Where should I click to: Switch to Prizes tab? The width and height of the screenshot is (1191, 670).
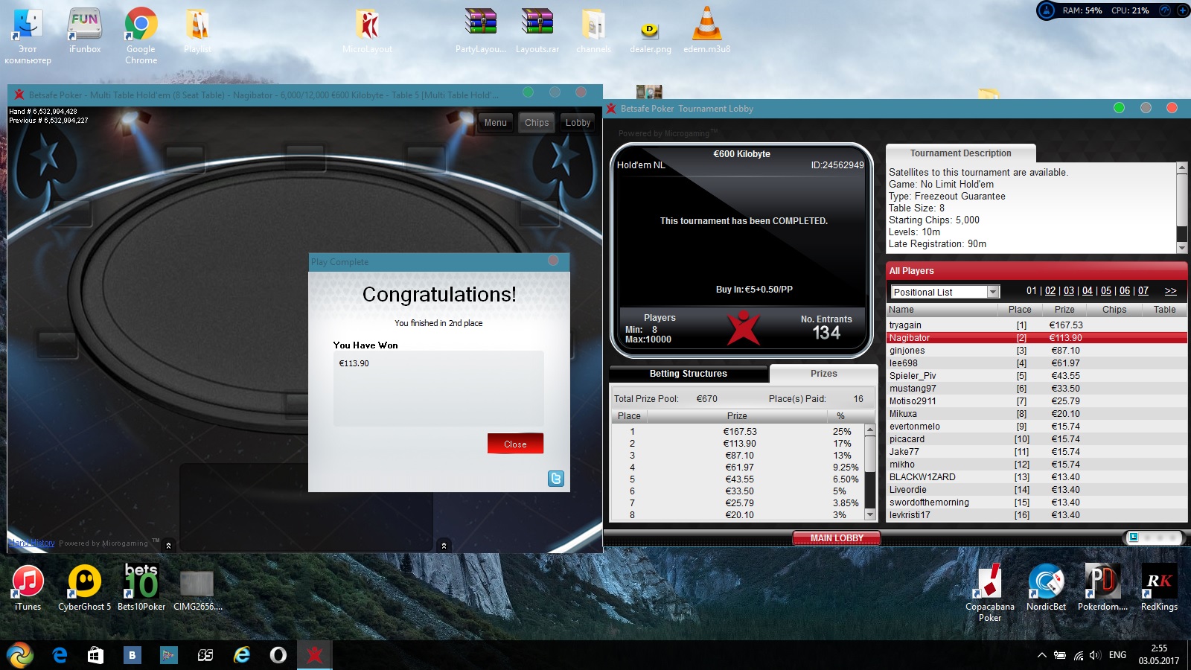point(823,374)
